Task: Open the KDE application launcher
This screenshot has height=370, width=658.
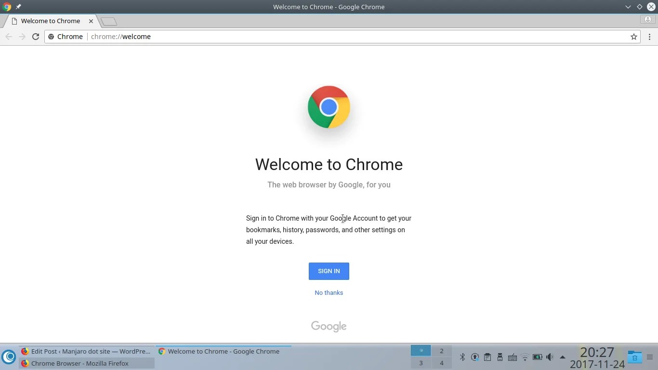Action: [x=9, y=357]
